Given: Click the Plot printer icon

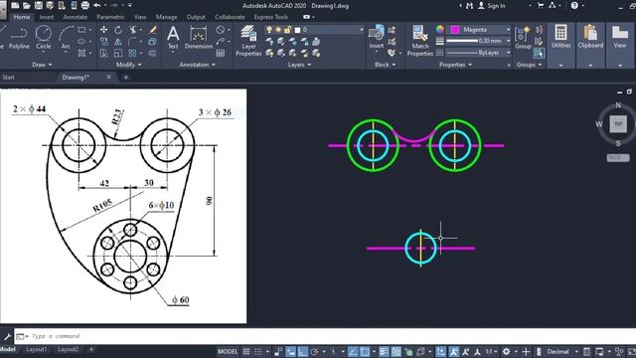Looking at the screenshot, I should click(85, 5).
